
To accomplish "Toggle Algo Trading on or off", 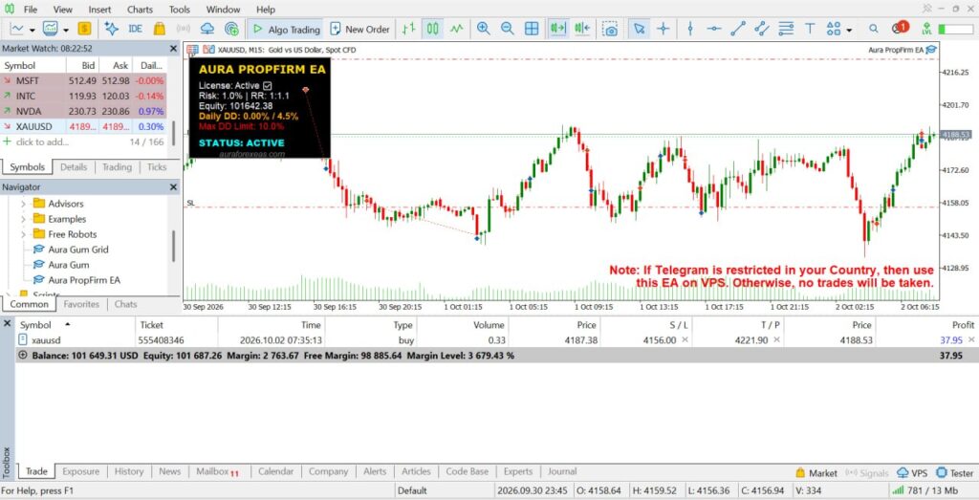I will 287,29.
